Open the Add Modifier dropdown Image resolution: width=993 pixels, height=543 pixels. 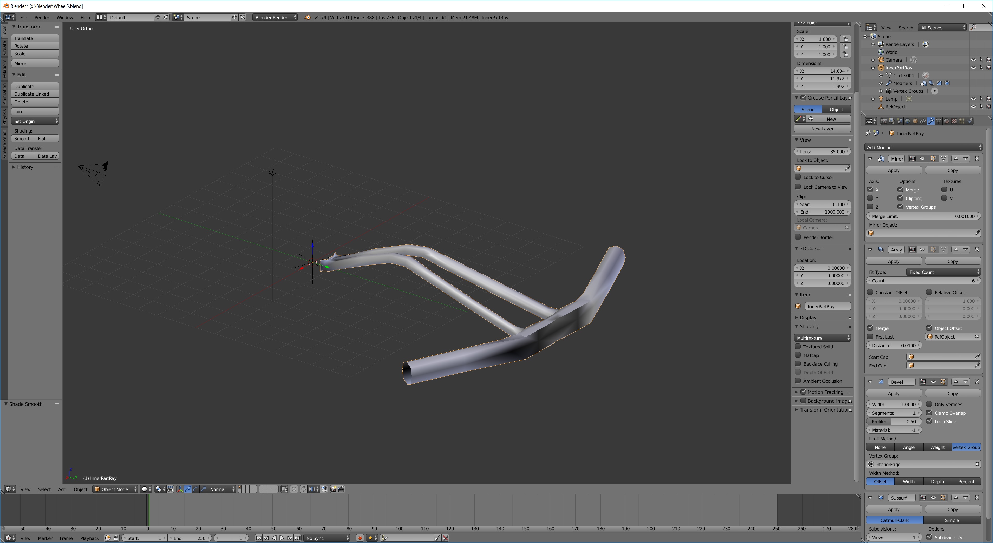pos(923,147)
